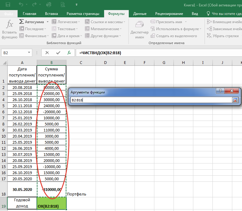242x211 pixels.
Task: Open Ссылки и массивы functions list
Action: 105,22
